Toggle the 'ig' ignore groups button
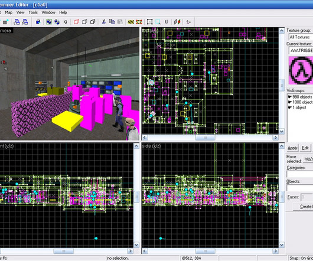The height and width of the screenshot is (261, 313). coord(65,21)
